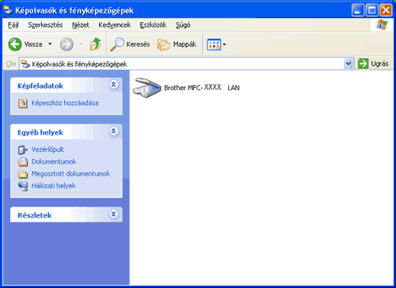Click the Képeszköz hozzáadása wizard icon
The width and height of the screenshot is (396, 288).
click(x=23, y=103)
